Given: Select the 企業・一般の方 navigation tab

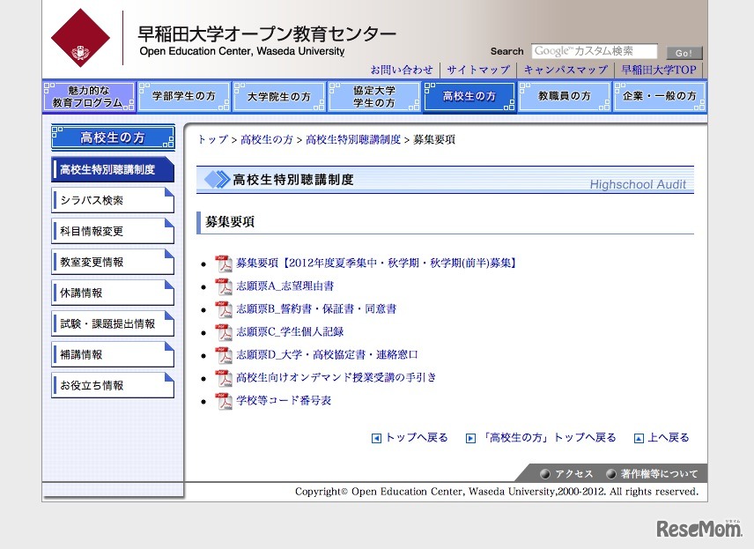Looking at the screenshot, I should click(x=660, y=96).
